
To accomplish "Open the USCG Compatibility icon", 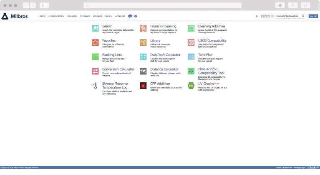I will click(x=191, y=42).
